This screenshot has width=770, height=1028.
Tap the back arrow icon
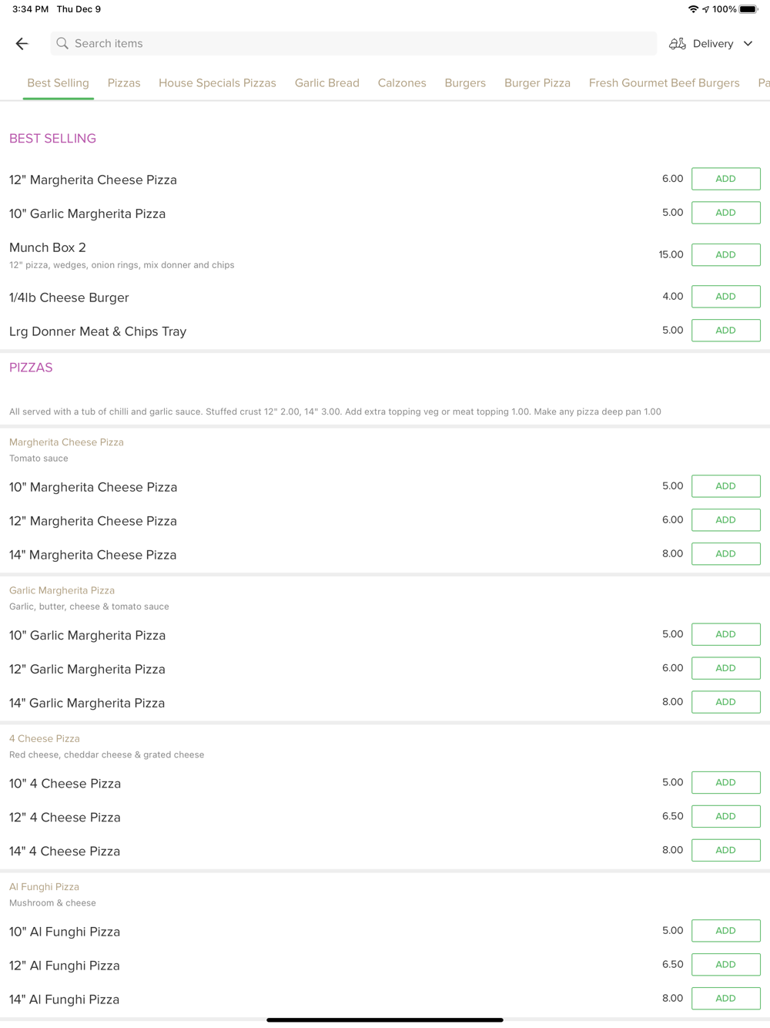(22, 44)
